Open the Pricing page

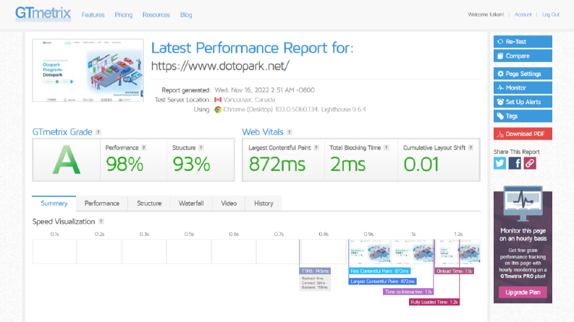(123, 14)
